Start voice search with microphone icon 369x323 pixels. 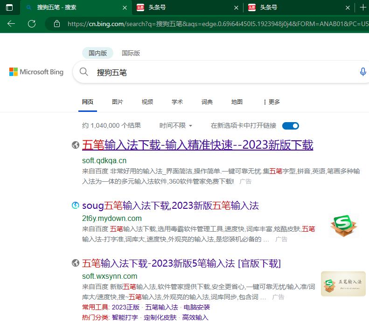point(363,72)
